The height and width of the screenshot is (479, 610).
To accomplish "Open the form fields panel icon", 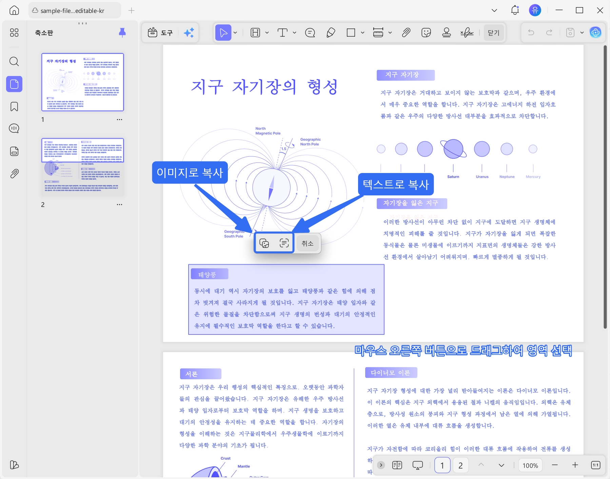I will coord(14,151).
